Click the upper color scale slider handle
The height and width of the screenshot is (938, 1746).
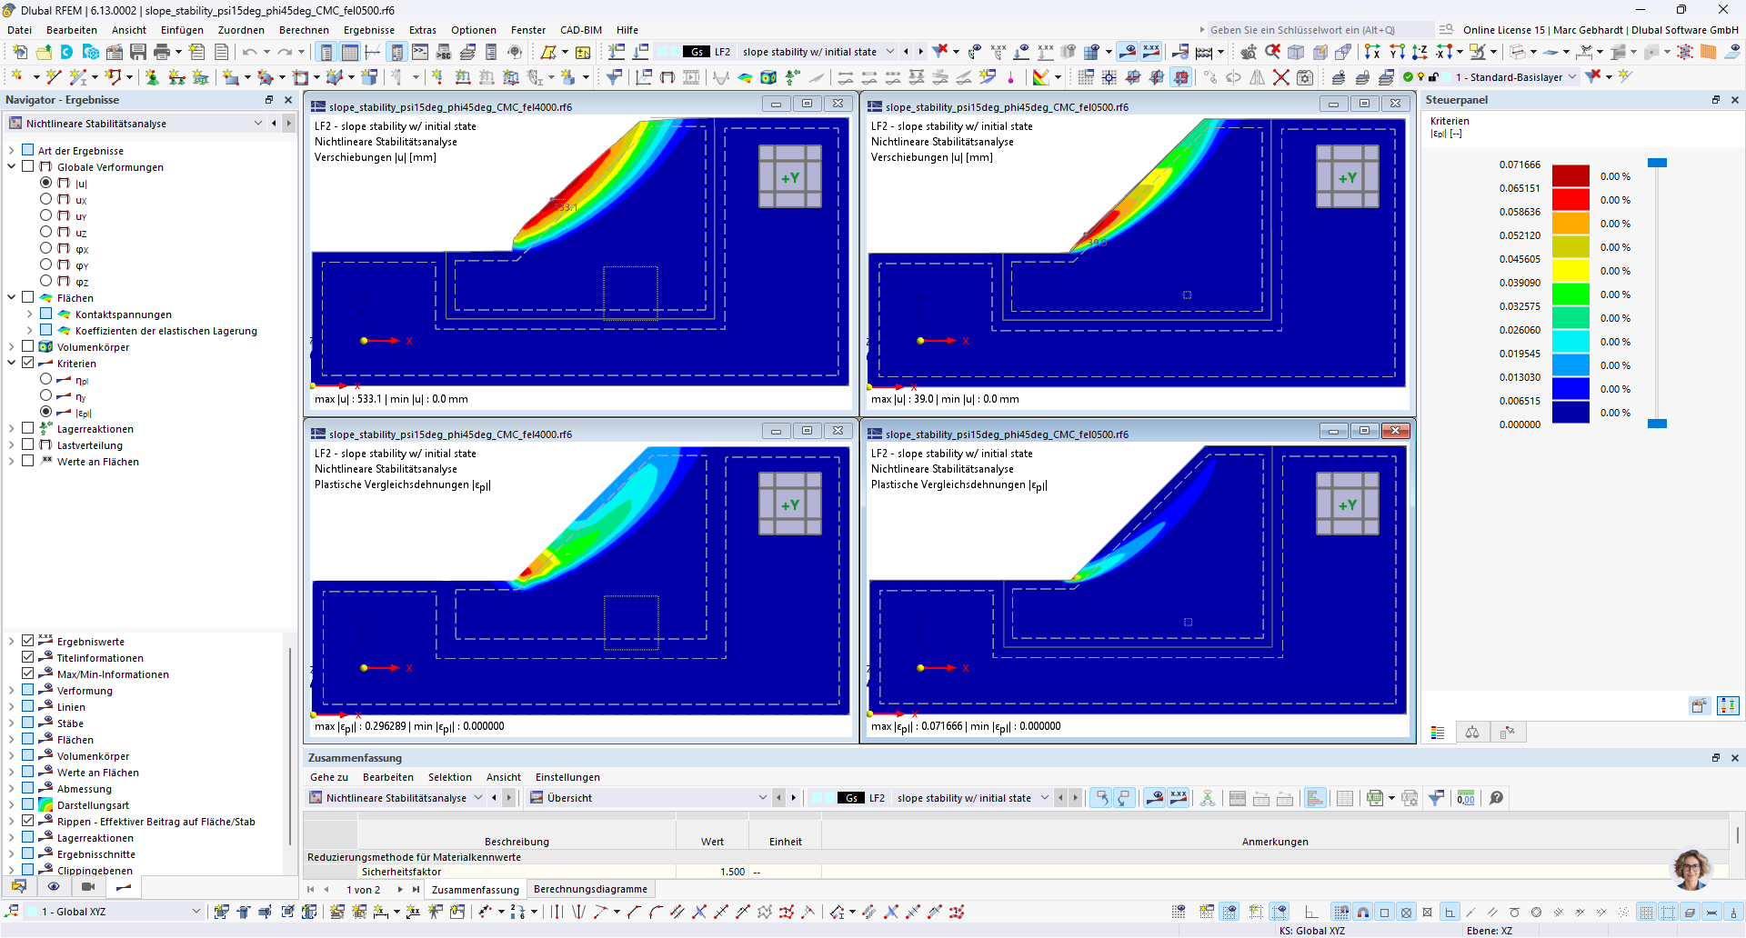click(x=1657, y=163)
